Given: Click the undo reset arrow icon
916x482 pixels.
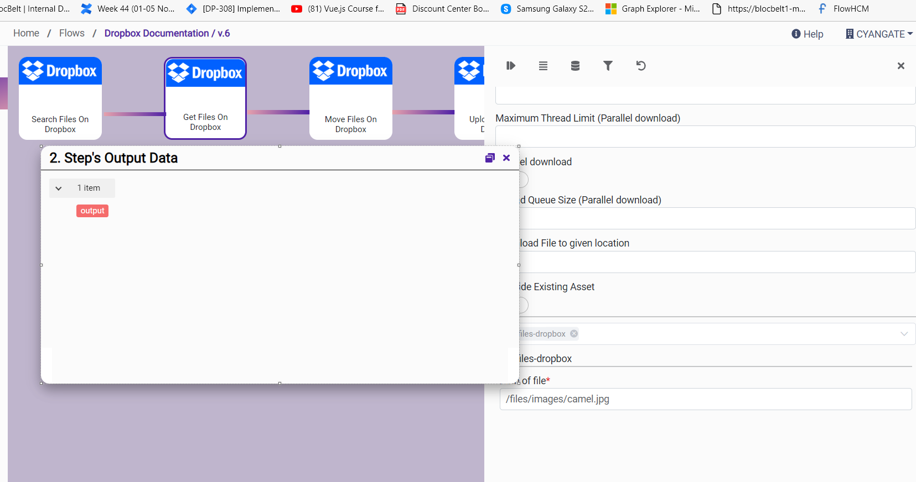Looking at the screenshot, I should 641,66.
